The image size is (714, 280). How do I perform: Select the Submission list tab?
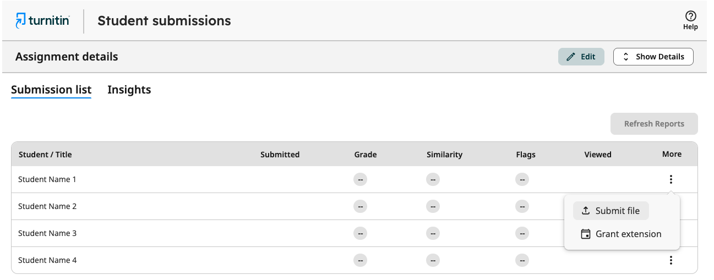51,90
